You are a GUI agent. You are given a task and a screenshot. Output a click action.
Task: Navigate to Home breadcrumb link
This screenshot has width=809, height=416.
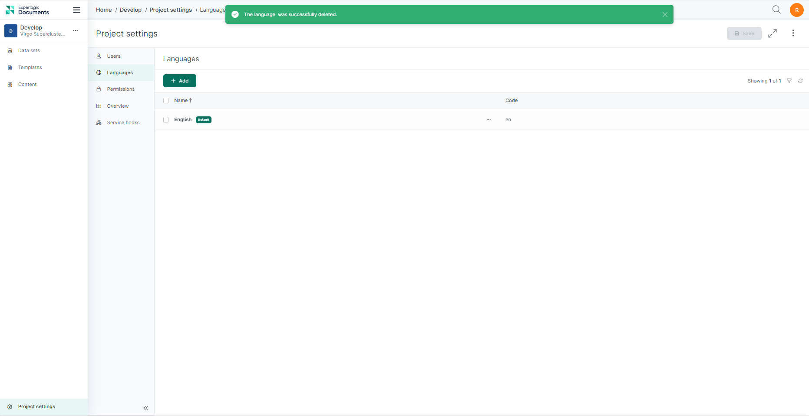click(x=104, y=10)
